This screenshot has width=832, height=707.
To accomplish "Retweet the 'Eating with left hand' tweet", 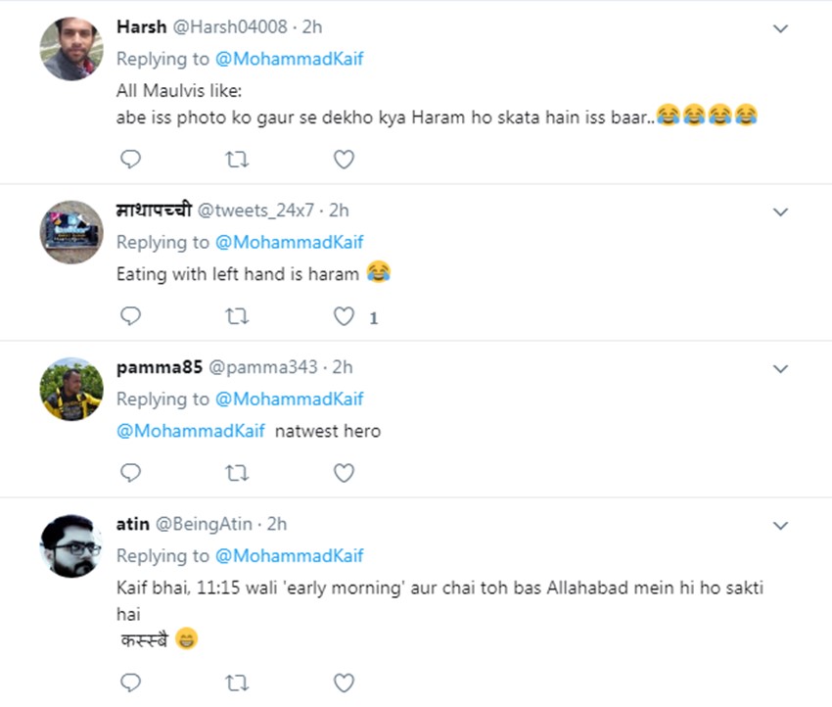I will (x=237, y=316).
